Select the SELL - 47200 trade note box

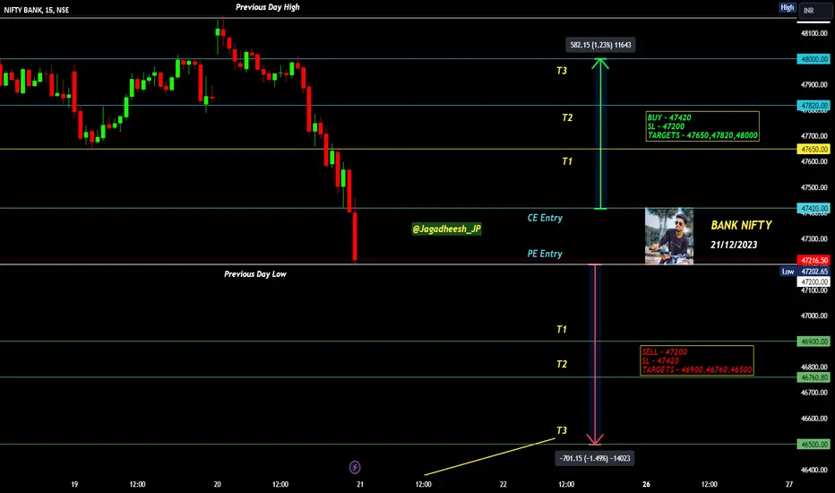coord(697,361)
